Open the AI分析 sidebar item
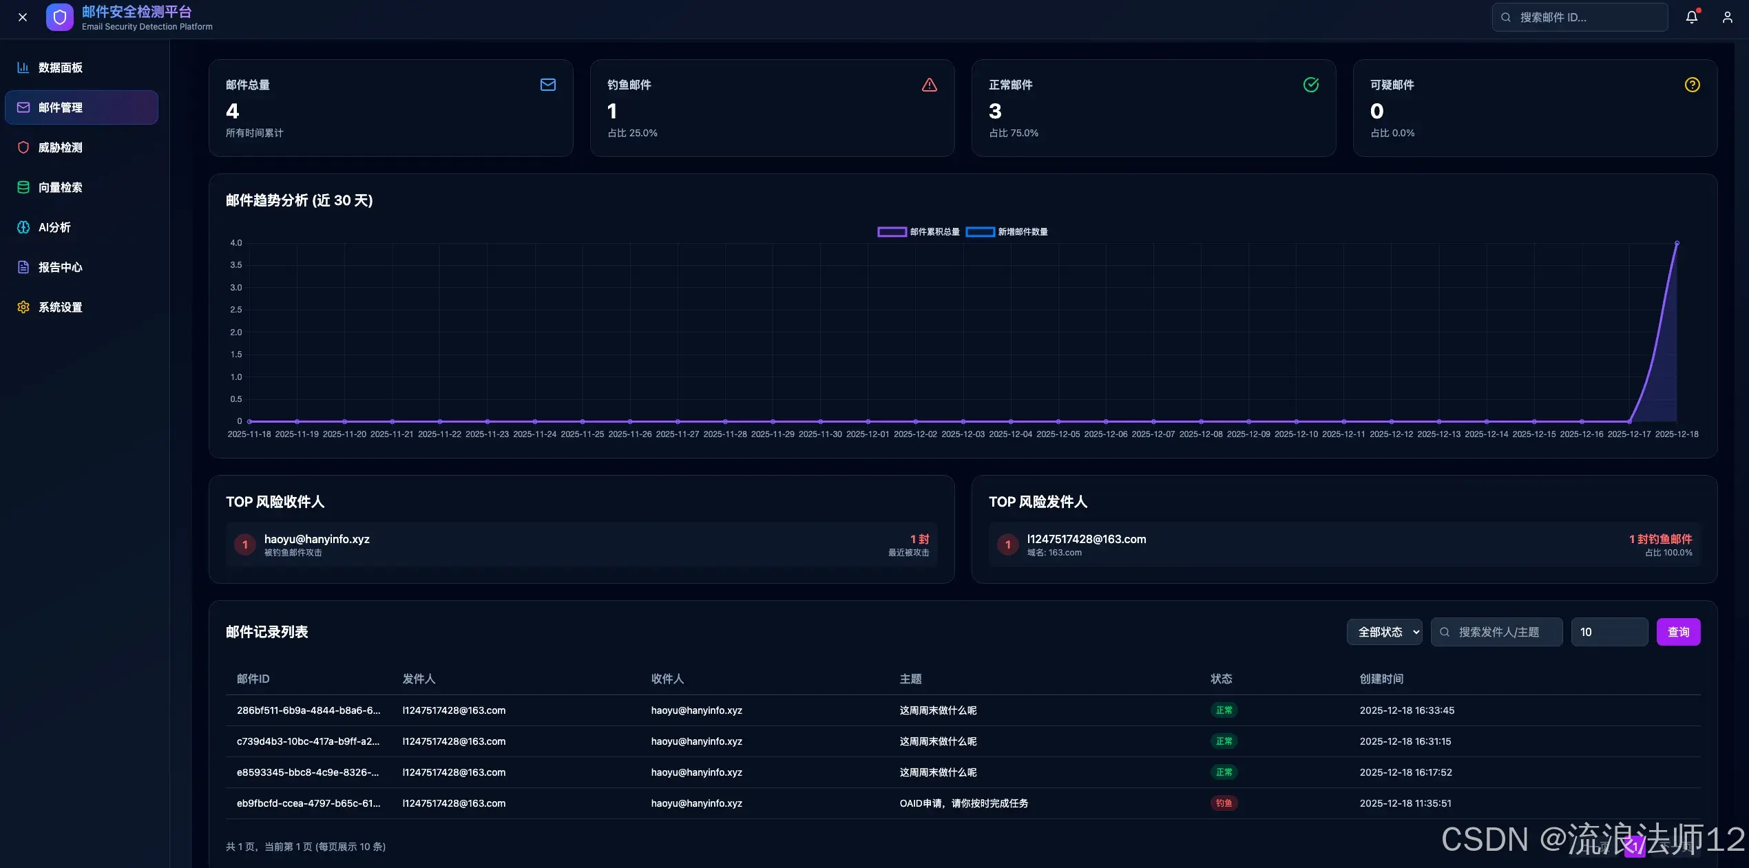 [x=55, y=227]
